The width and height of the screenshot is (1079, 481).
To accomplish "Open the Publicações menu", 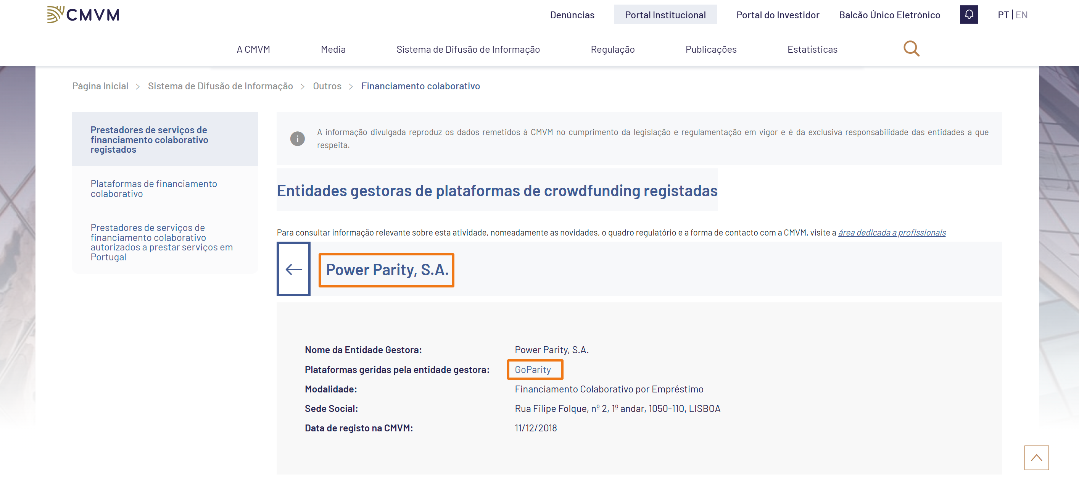I will click(711, 50).
